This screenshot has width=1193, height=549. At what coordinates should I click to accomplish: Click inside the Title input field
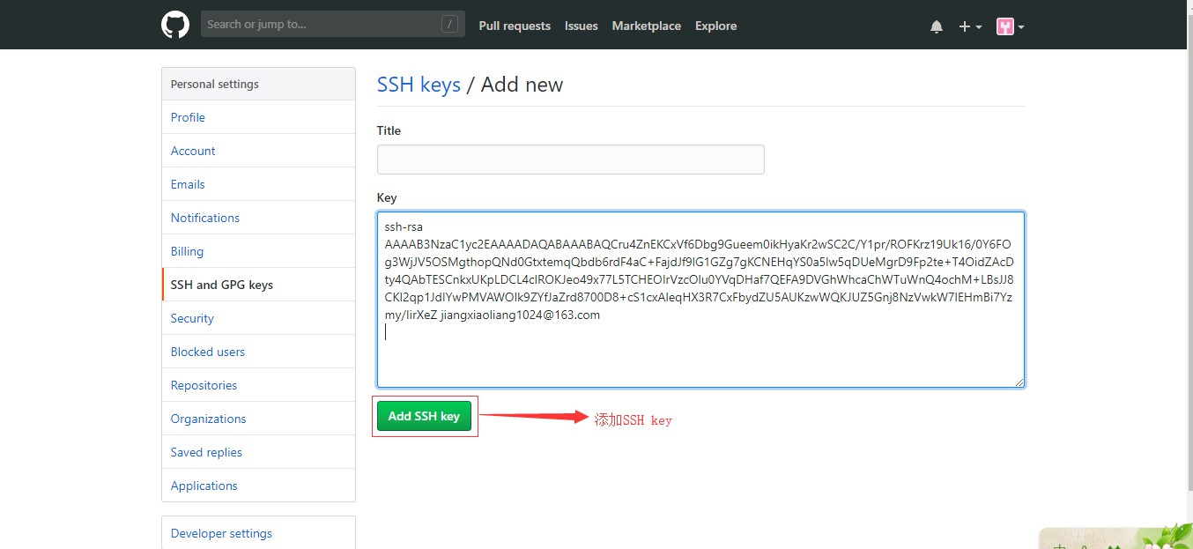click(x=570, y=160)
